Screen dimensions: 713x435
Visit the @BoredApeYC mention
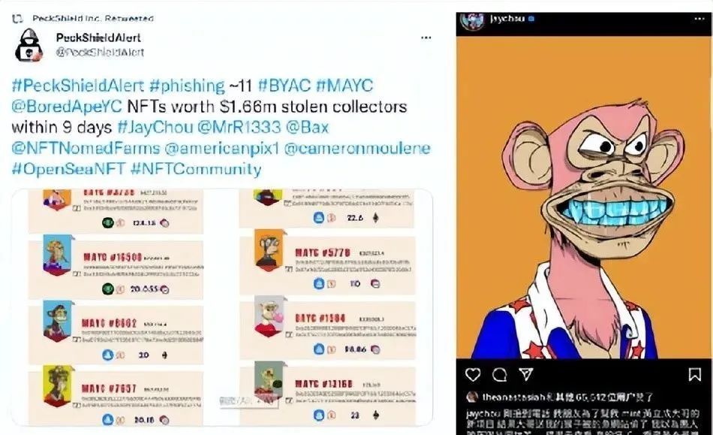point(67,106)
